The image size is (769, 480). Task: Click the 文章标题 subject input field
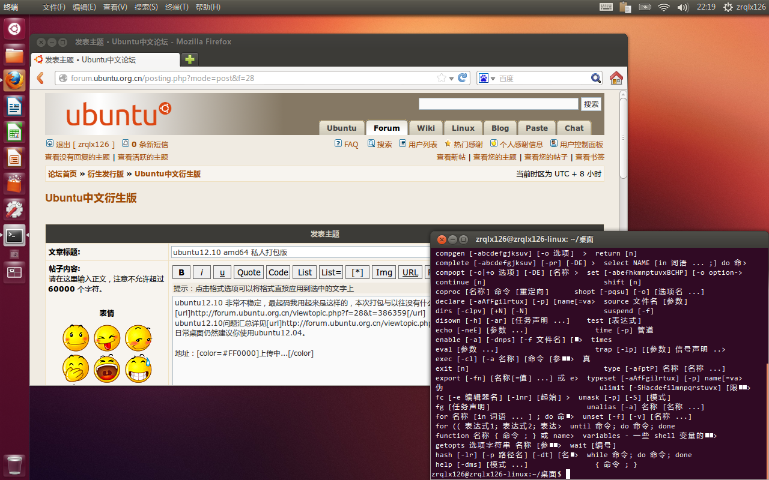tap(300, 252)
